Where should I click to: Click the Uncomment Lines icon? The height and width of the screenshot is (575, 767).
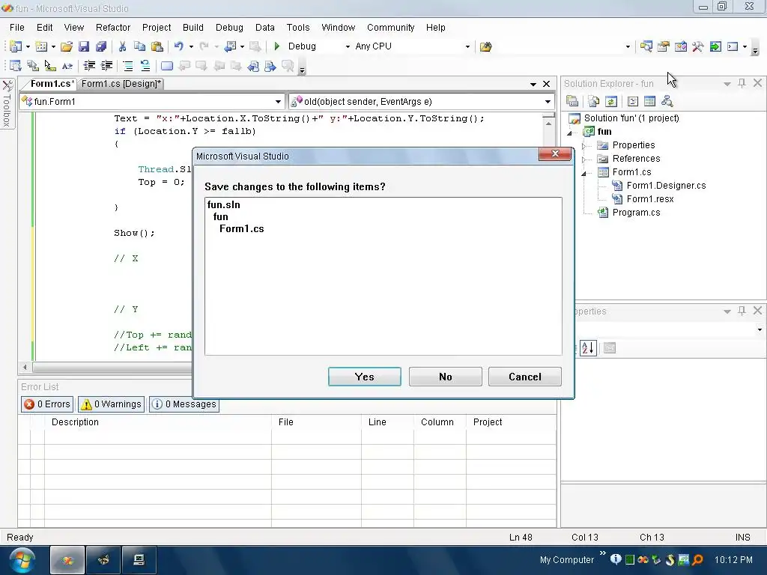(145, 66)
